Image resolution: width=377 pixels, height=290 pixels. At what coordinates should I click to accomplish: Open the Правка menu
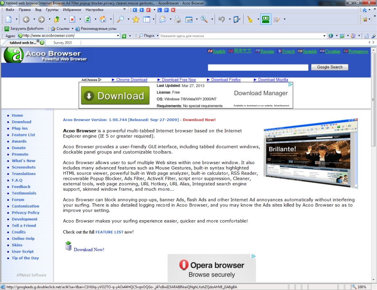(x=24, y=10)
